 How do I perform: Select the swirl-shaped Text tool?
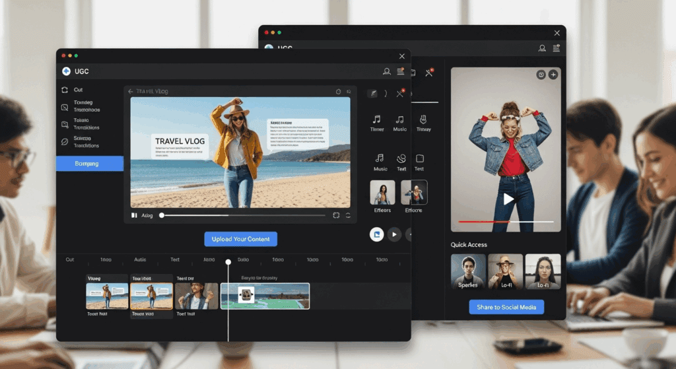401,162
